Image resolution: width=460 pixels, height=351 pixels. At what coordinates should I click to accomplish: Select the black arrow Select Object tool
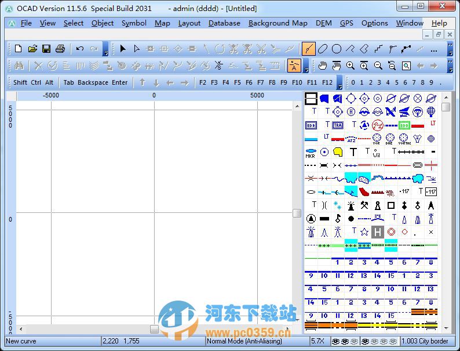(x=123, y=49)
